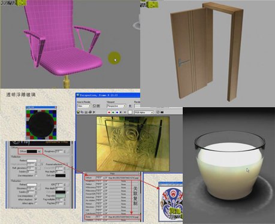Click the Diffuse black color swatch

(x=32, y=152)
